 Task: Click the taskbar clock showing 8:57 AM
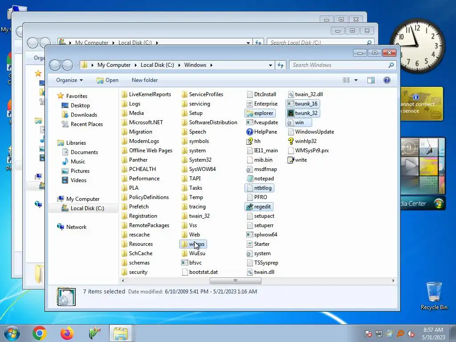(433, 334)
